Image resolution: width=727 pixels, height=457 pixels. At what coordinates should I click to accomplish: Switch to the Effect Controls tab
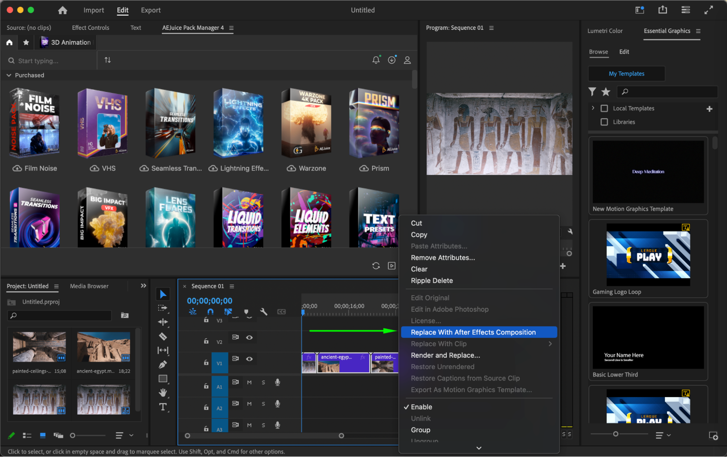90,28
